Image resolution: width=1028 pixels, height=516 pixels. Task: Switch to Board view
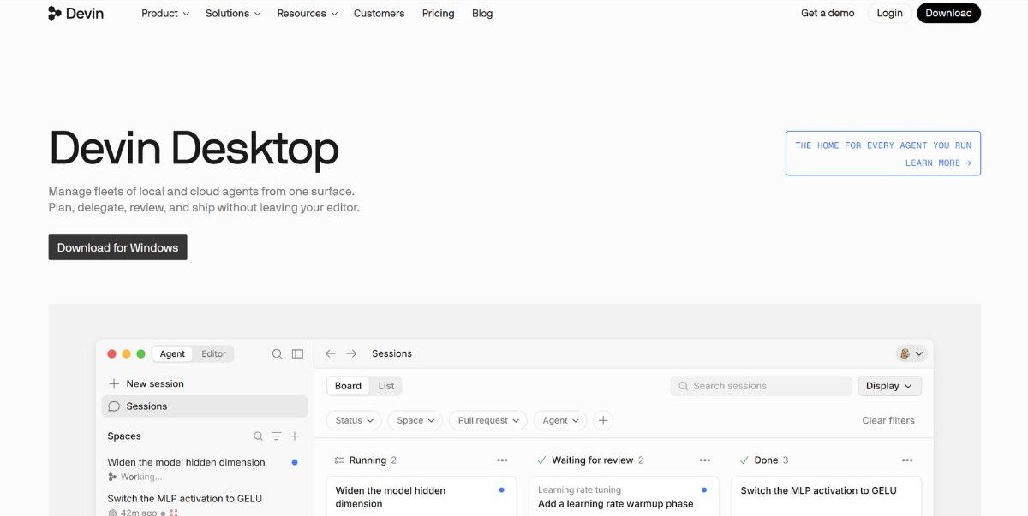point(348,386)
